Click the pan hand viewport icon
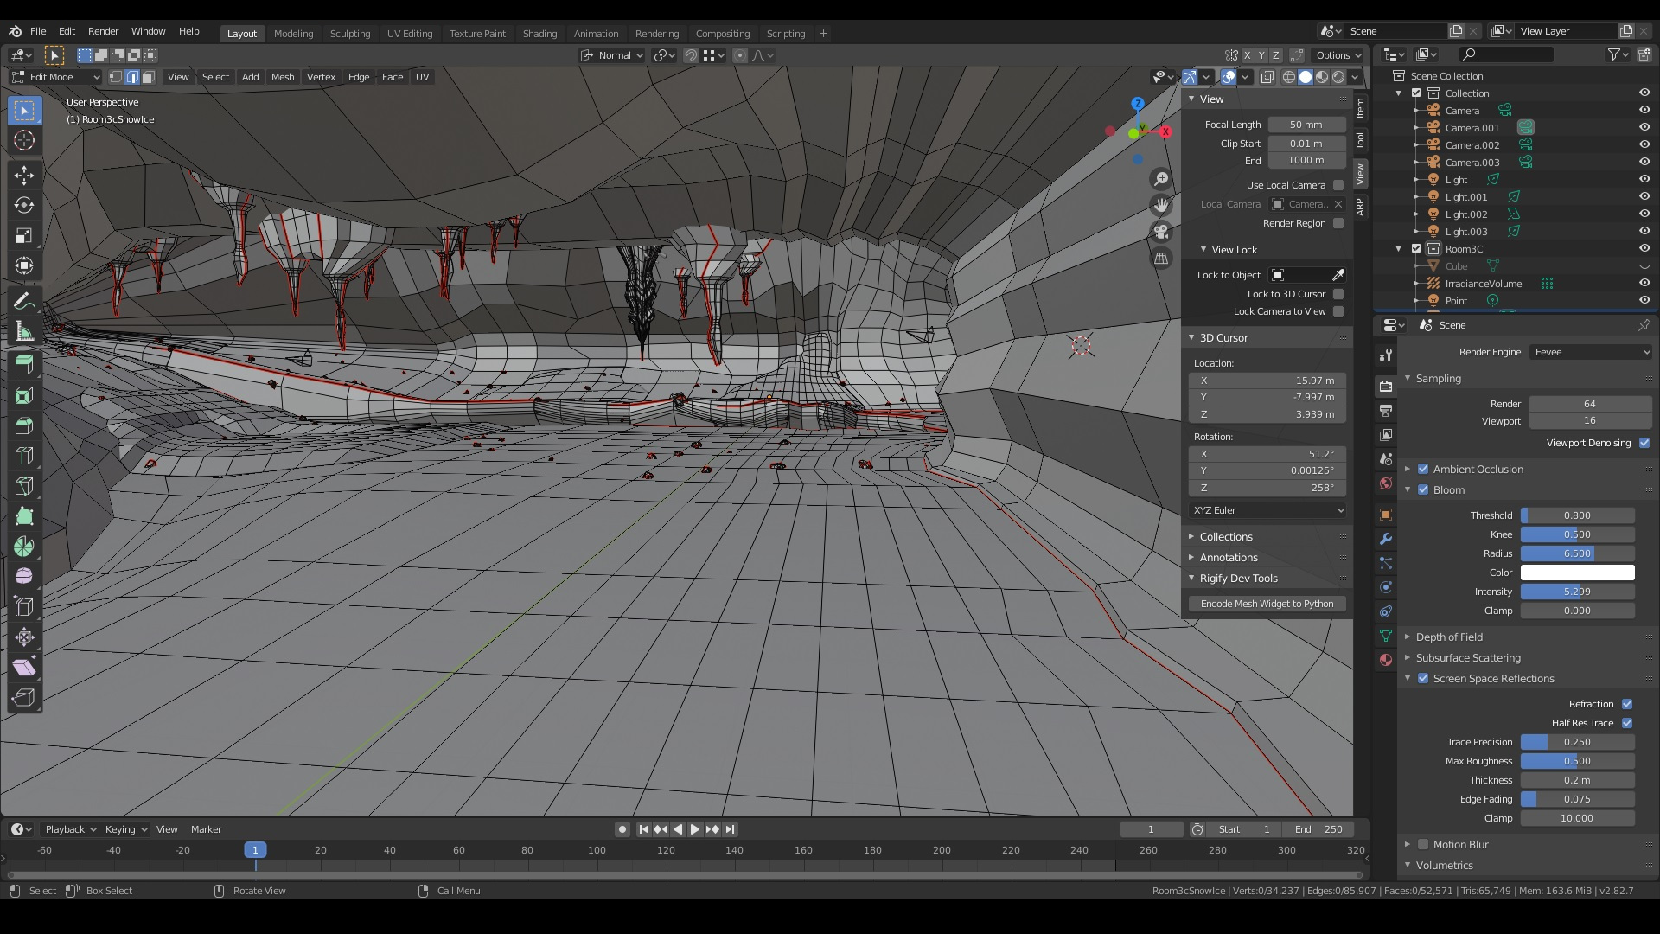The height and width of the screenshot is (934, 1660). pos(1161,205)
